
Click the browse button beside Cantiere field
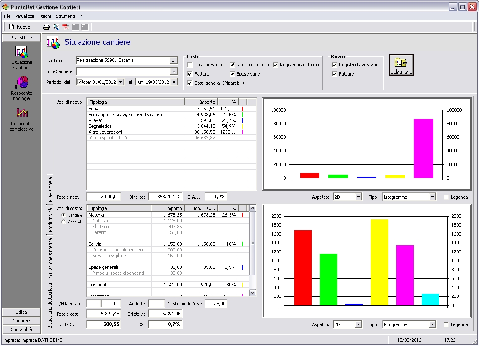pyautogui.click(x=173, y=61)
